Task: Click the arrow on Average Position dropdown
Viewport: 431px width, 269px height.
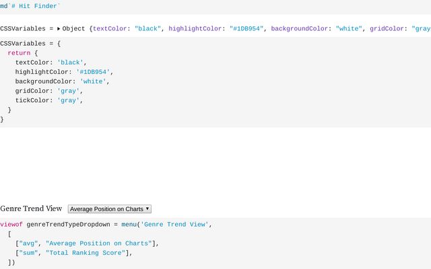Action: [147, 208]
